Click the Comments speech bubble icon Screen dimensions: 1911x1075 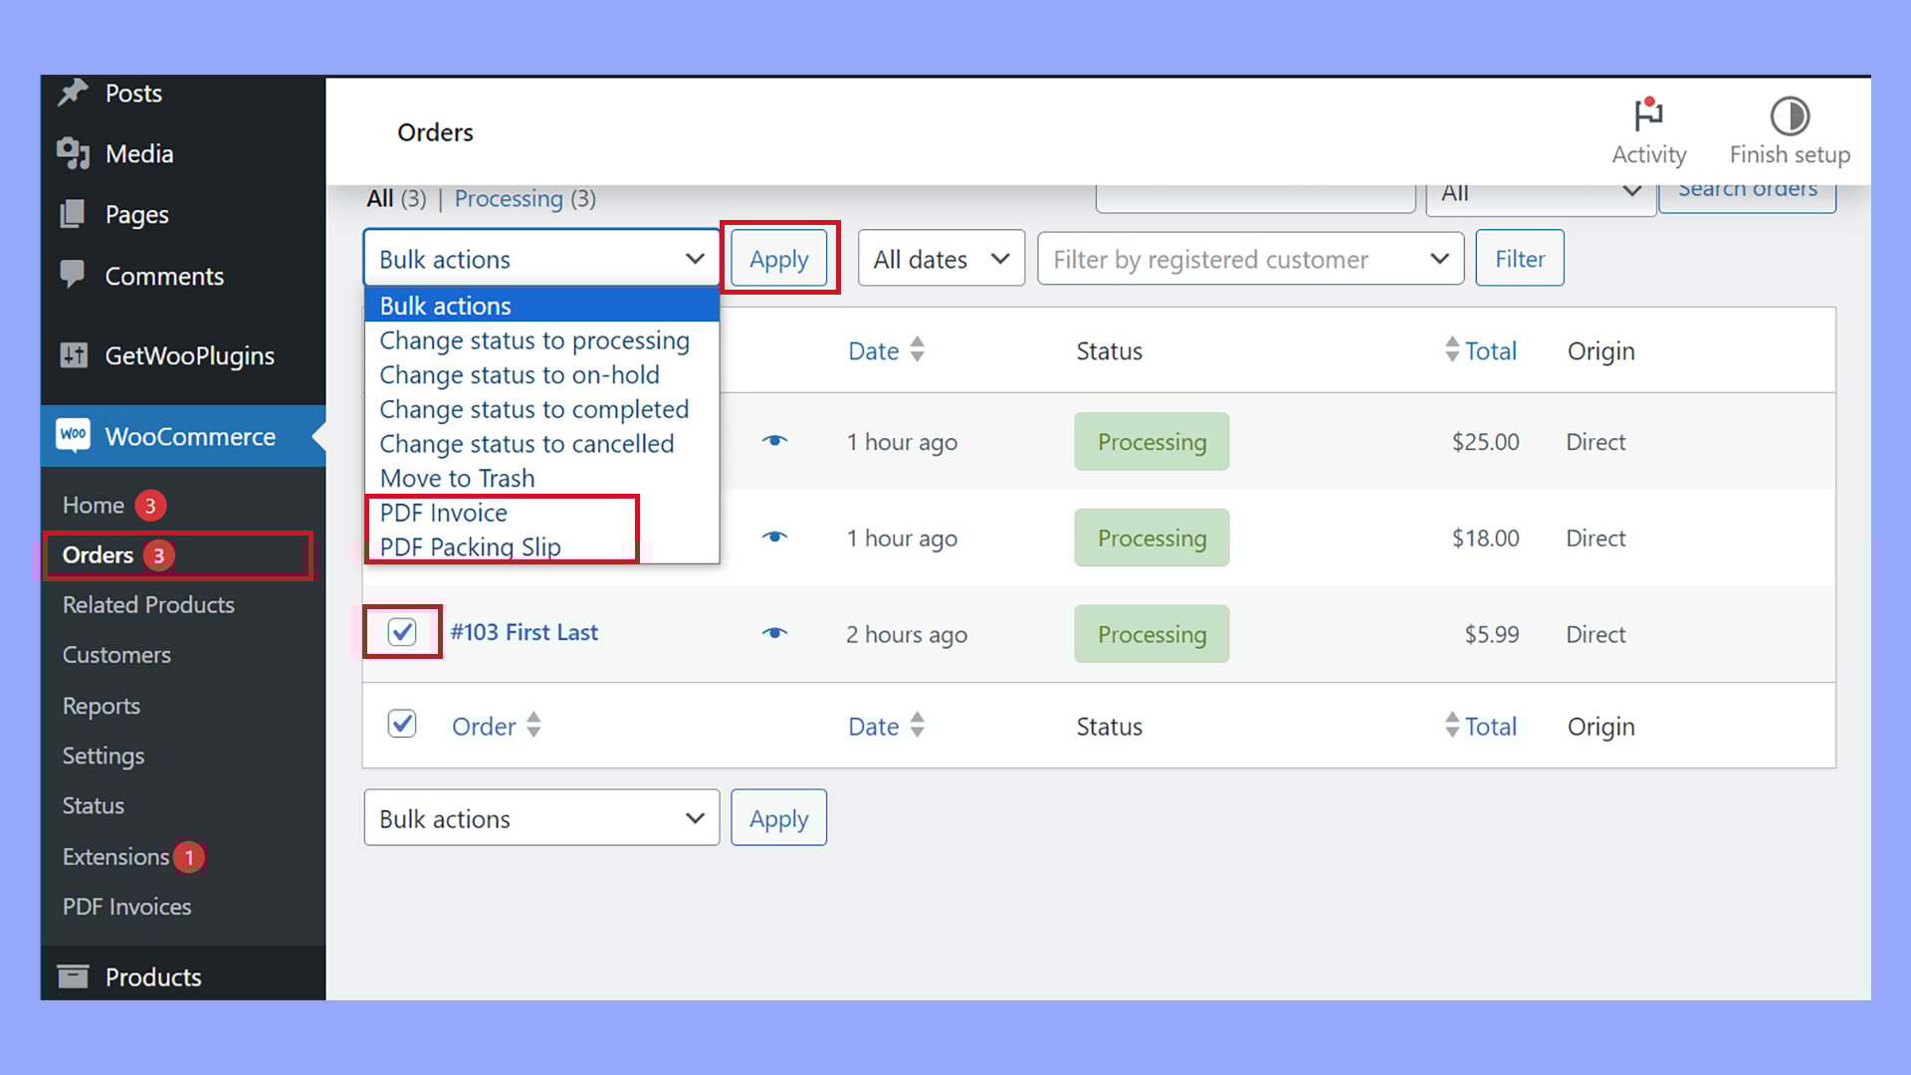(73, 274)
